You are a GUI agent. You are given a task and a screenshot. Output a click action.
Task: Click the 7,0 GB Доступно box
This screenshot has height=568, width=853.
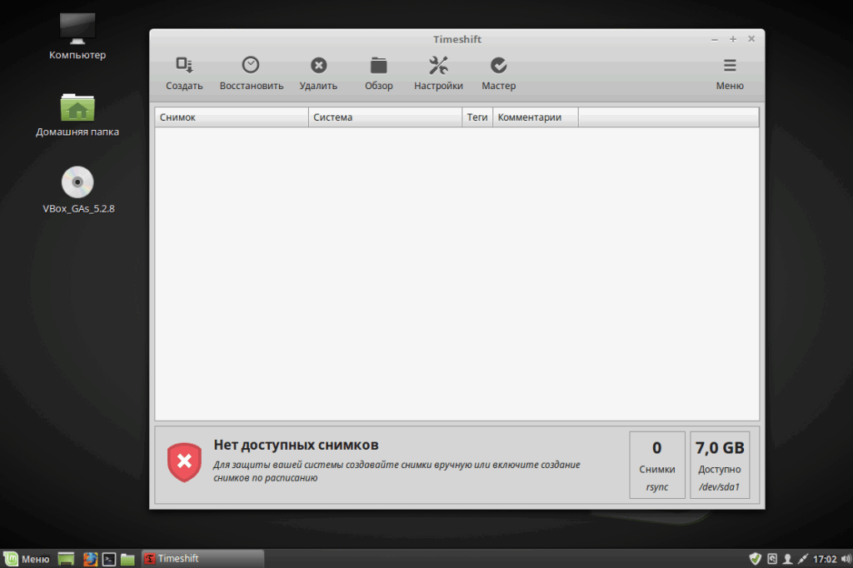[720, 465]
